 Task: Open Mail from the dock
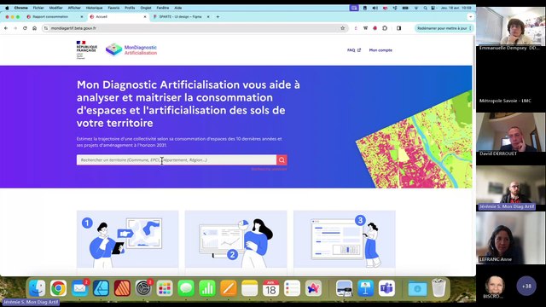(79, 288)
